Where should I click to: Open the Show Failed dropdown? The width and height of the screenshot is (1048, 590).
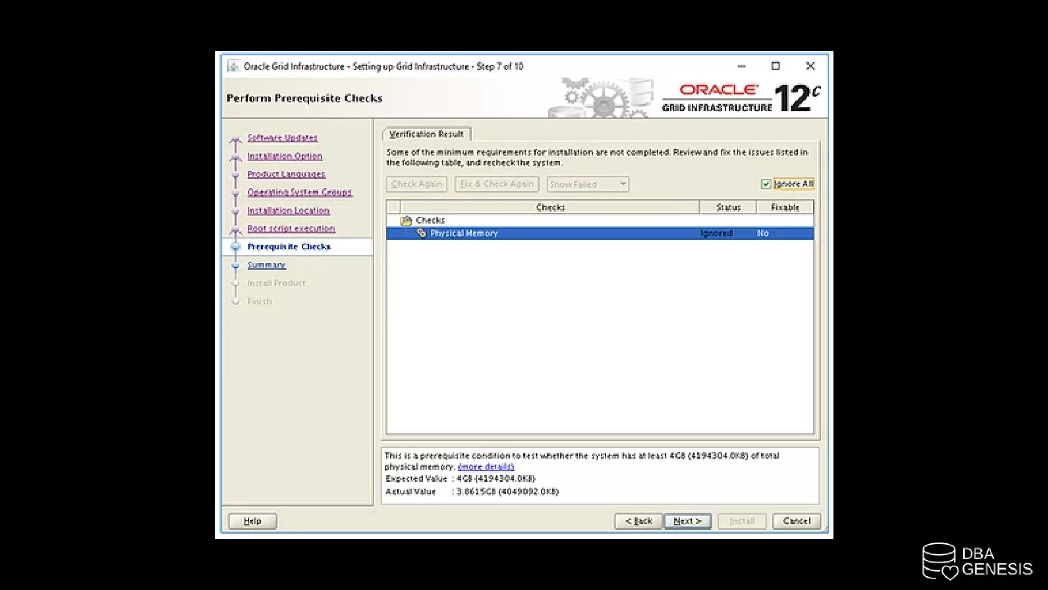(587, 184)
